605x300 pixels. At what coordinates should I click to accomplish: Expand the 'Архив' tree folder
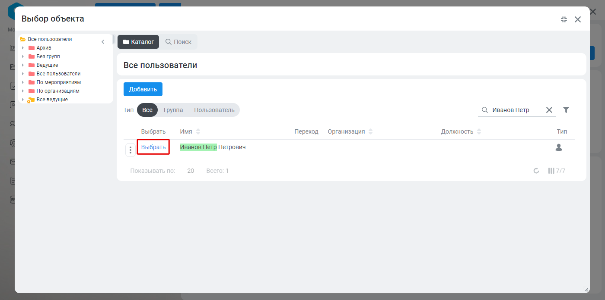point(23,48)
